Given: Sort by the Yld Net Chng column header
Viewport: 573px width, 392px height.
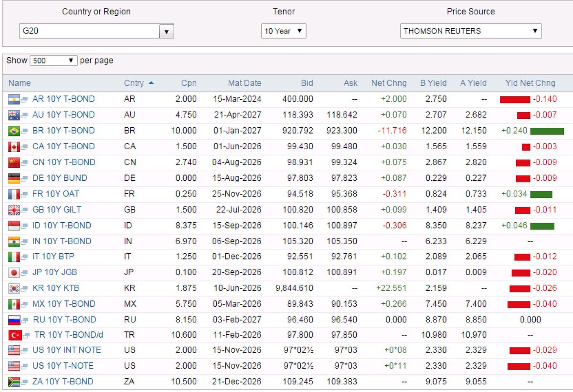Looking at the screenshot, I should [x=530, y=83].
